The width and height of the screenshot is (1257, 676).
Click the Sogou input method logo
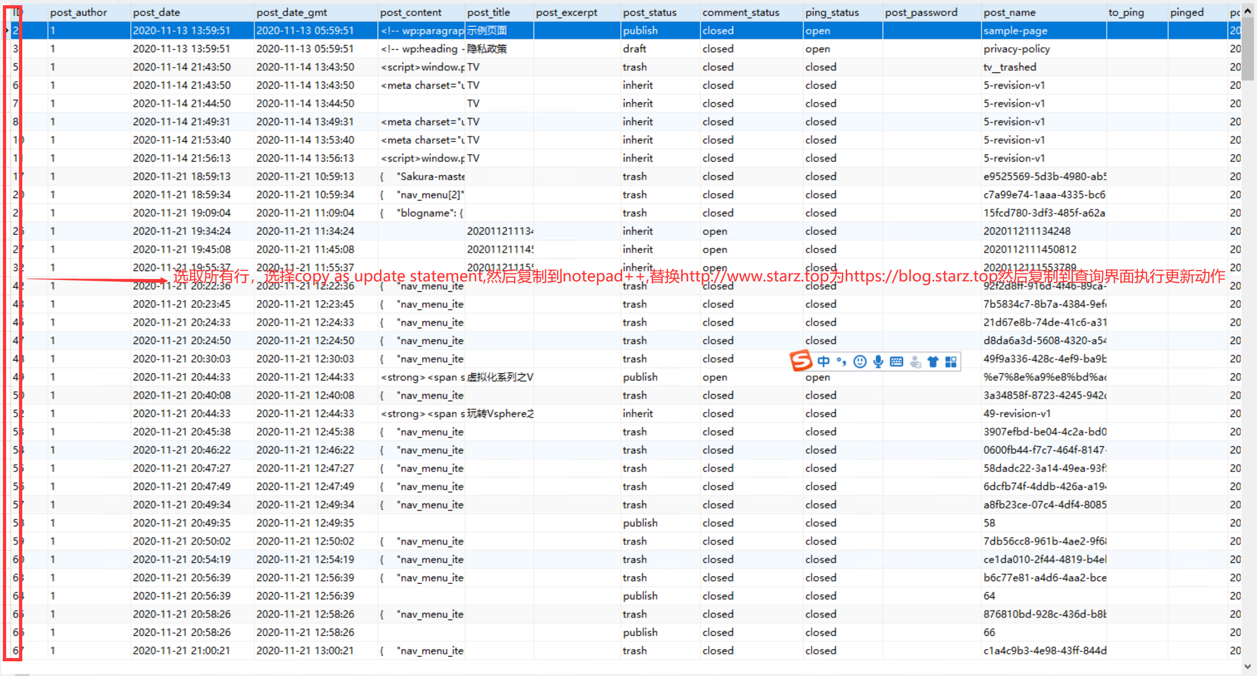[x=801, y=361]
